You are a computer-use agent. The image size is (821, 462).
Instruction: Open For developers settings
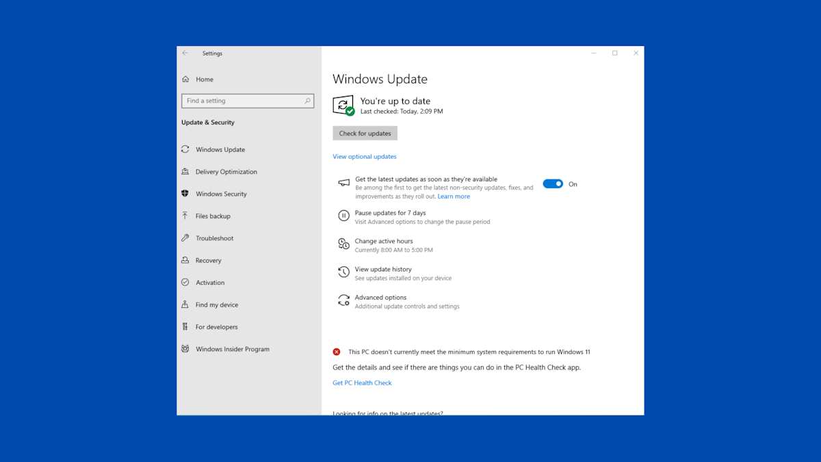click(x=215, y=326)
